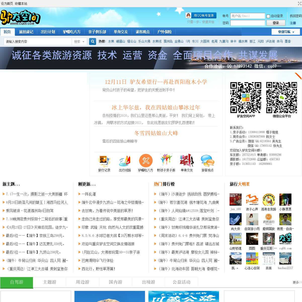Click the 微信公众平台 QR code
This screenshot has height=302, width=302.
[x=282, y=98]
